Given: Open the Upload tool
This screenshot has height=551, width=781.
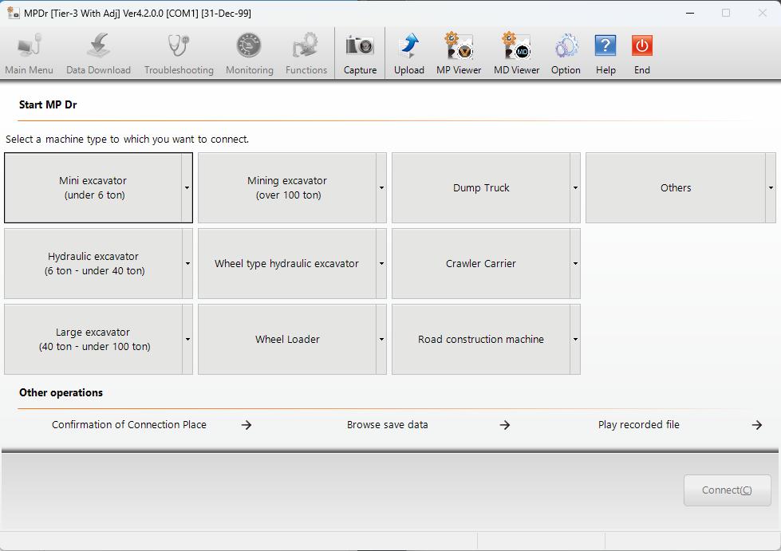Looking at the screenshot, I should point(408,46).
